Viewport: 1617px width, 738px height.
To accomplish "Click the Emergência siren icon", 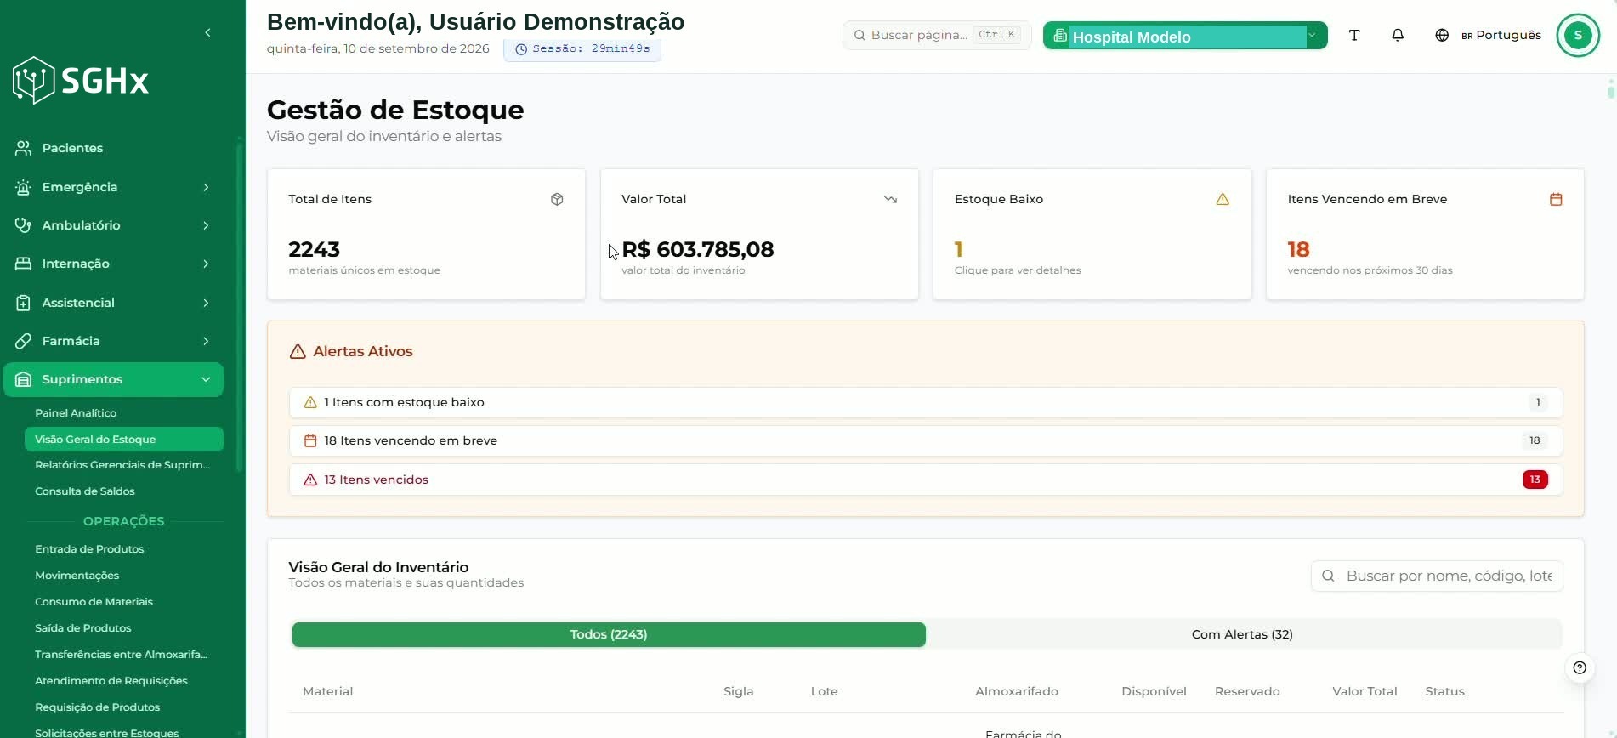I will [x=24, y=187].
